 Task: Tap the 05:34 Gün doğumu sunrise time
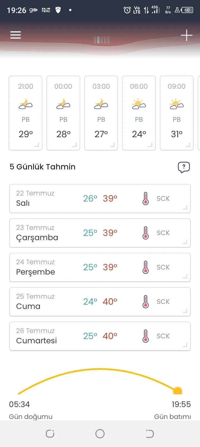[19, 404]
